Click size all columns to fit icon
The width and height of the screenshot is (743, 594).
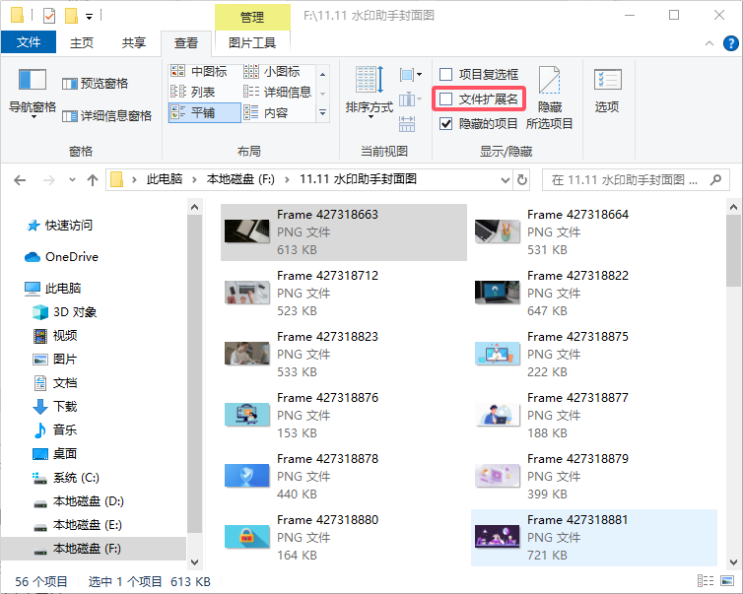tap(407, 124)
